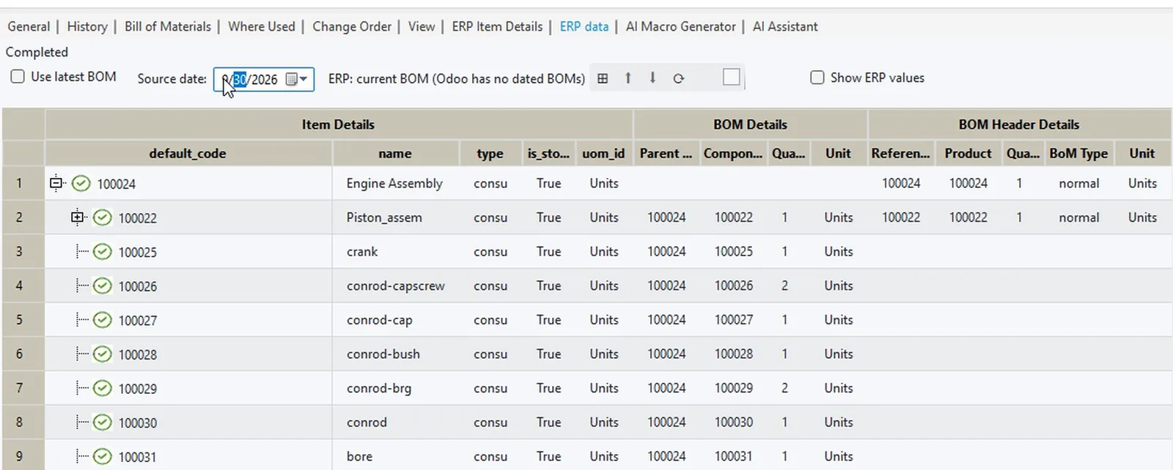Open the ERP Item Details tab
This screenshot has width=1173, height=470.
tap(497, 26)
